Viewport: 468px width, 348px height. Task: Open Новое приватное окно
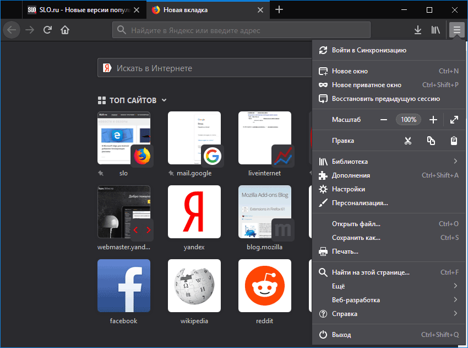click(x=389, y=85)
